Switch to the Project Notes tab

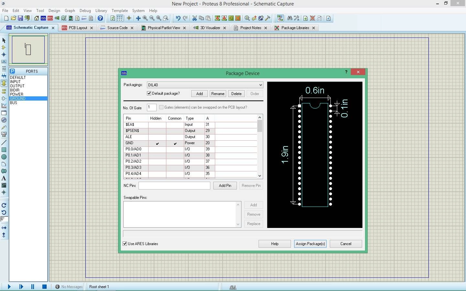(250, 28)
